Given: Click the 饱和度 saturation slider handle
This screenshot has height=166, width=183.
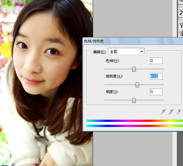Looking at the screenshot, I should (x=137, y=85).
